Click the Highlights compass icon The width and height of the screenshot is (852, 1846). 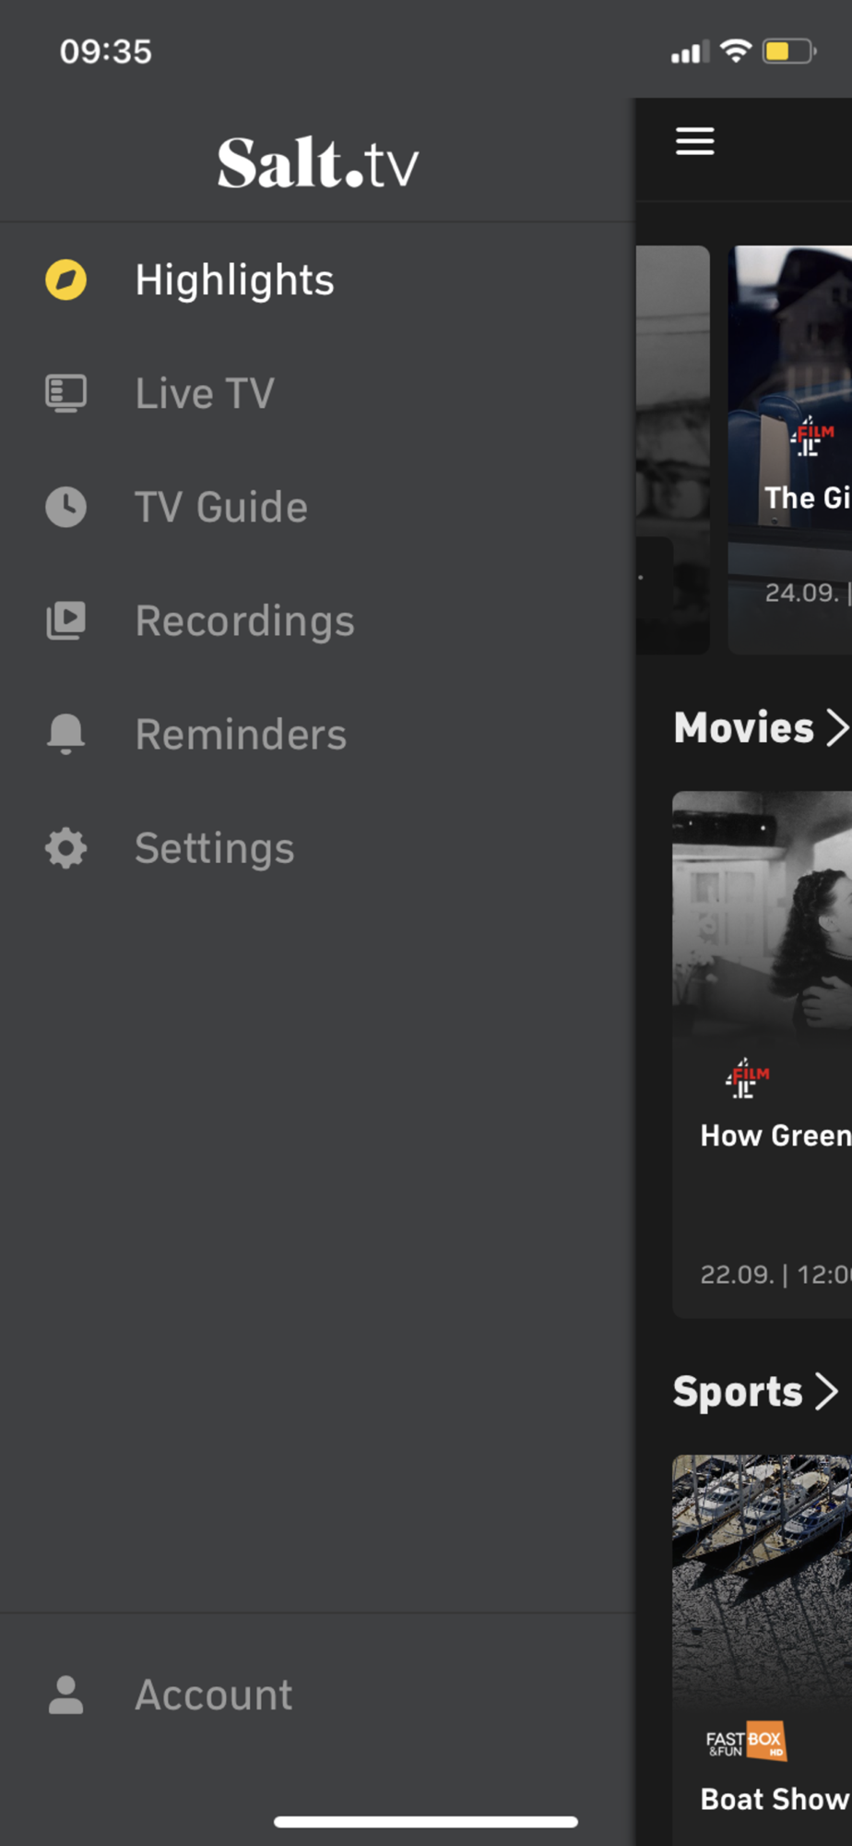coord(66,280)
